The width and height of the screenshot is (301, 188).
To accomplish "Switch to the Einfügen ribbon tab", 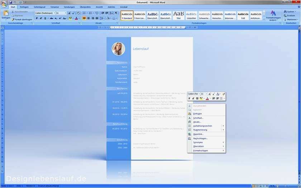I will point(24,7).
